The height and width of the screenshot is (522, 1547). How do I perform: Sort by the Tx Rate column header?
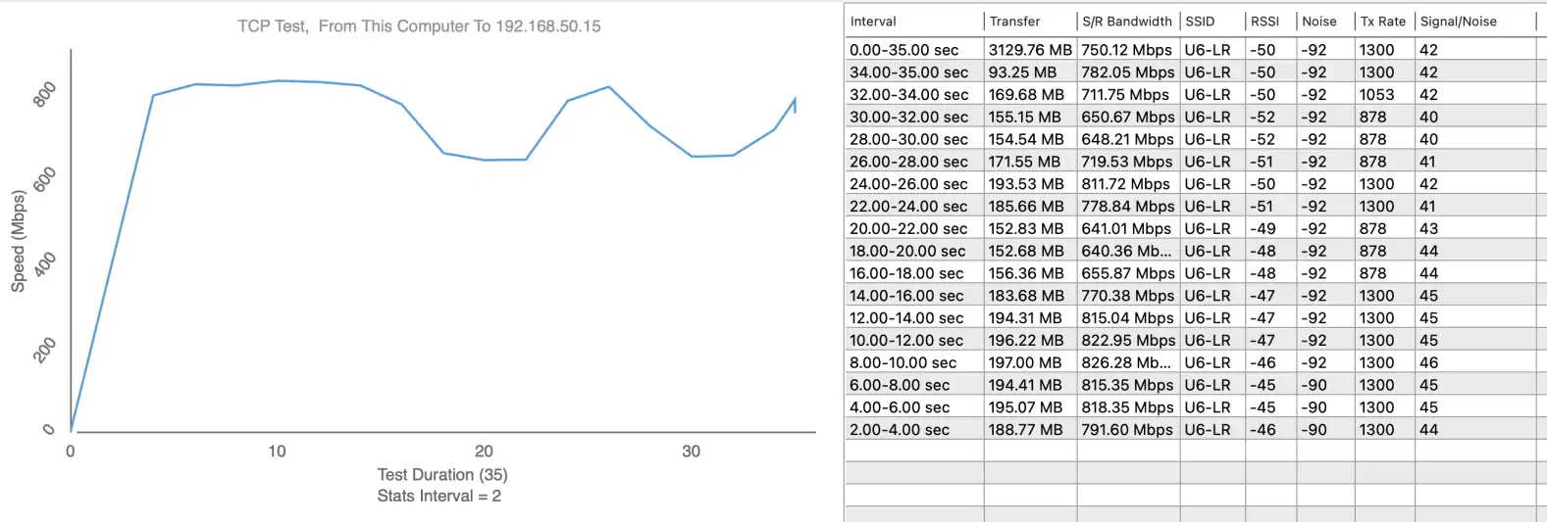coord(1382,22)
